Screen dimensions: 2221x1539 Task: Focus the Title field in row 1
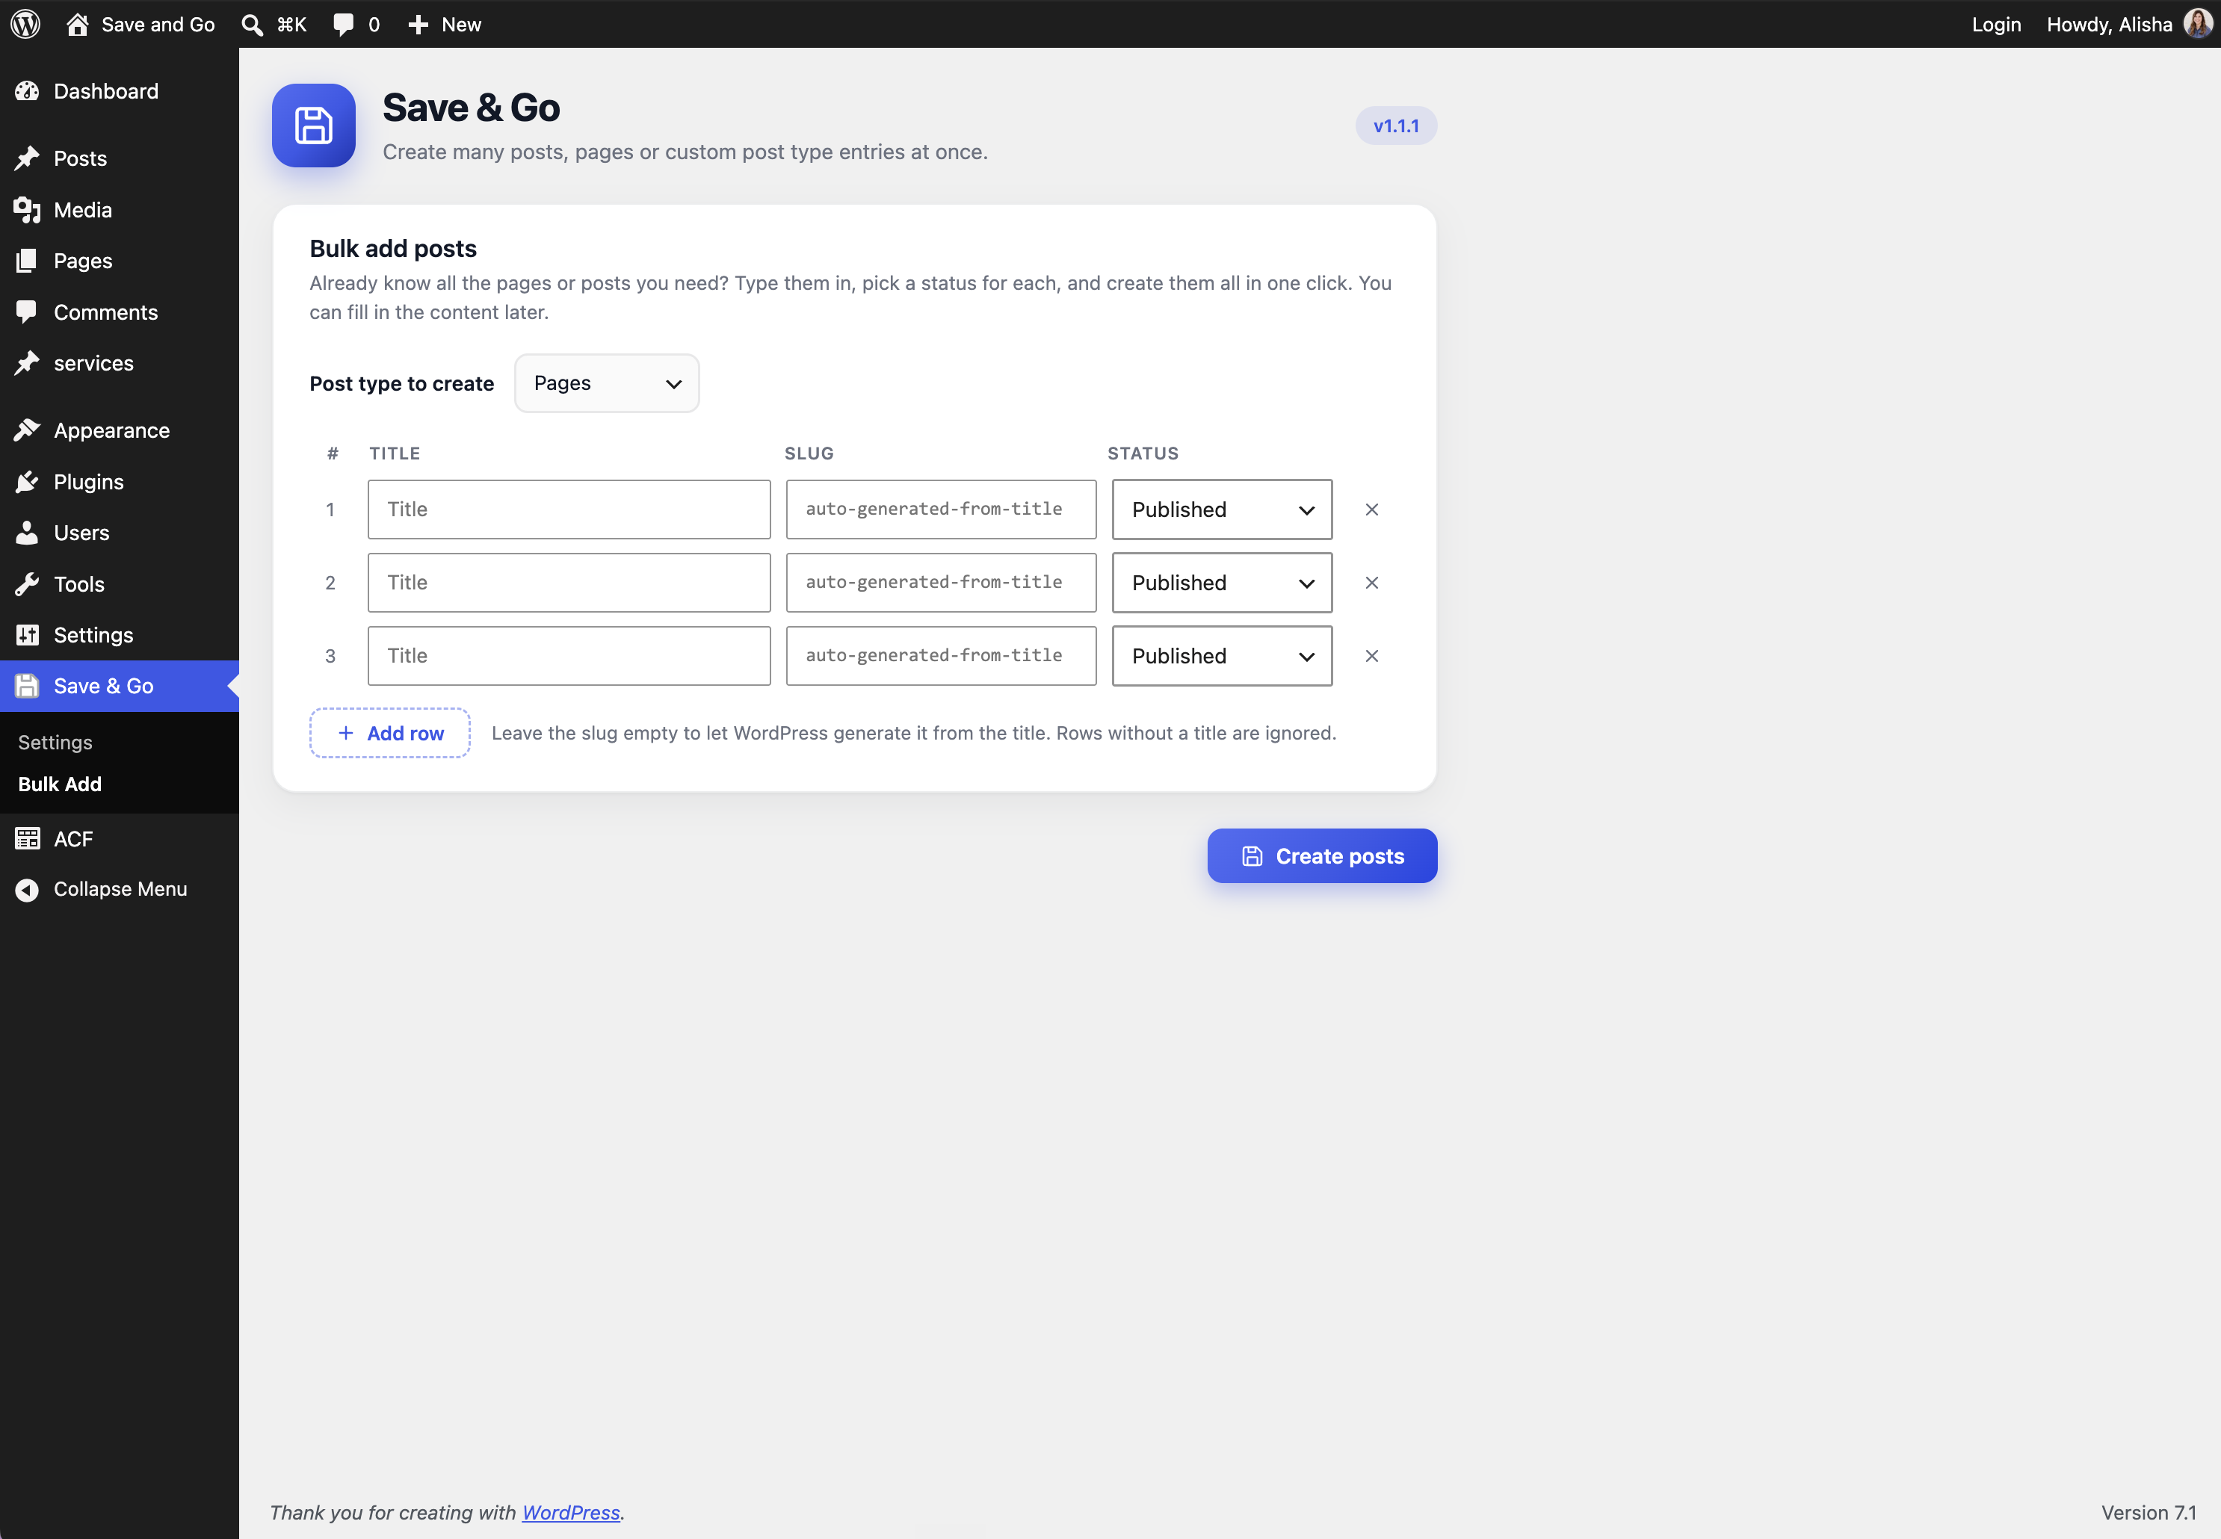point(569,510)
